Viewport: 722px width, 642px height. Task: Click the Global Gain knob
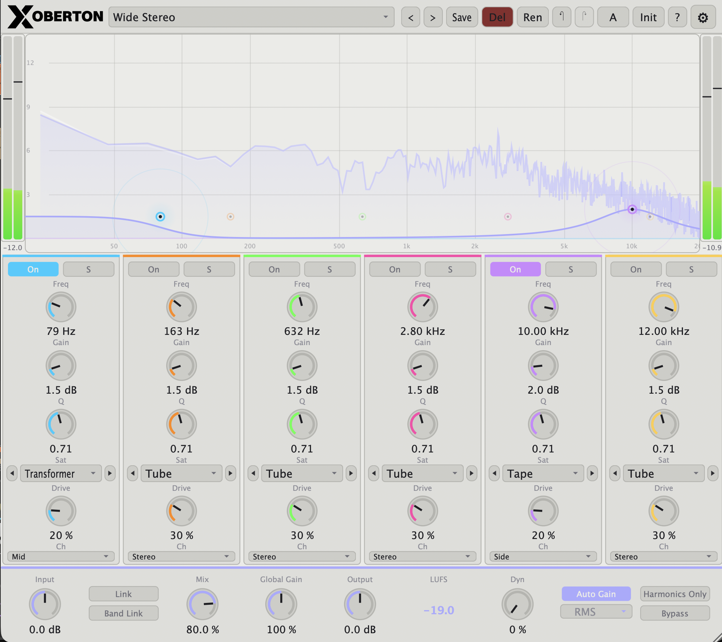point(281,604)
